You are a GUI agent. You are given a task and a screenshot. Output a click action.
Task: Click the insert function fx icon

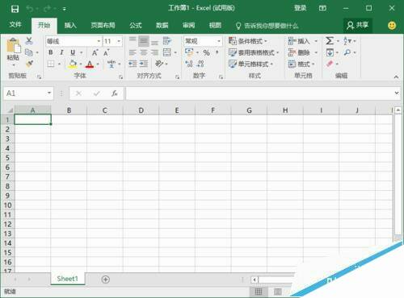pos(115,93)
